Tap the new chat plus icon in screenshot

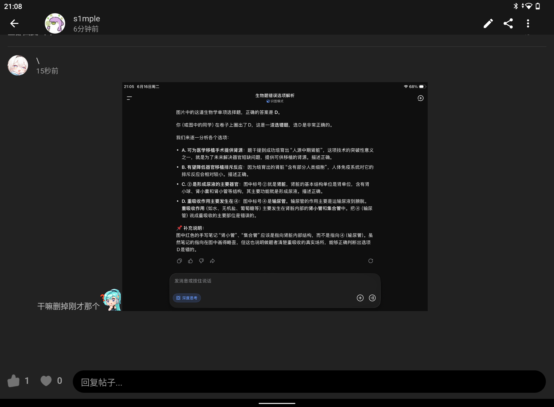coord(421,98)
